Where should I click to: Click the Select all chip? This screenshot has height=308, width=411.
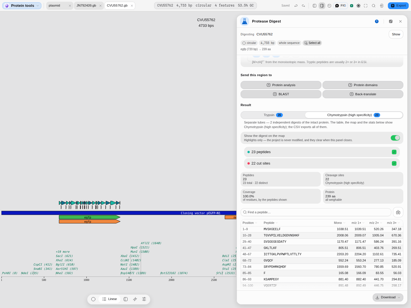pos(312,43)
